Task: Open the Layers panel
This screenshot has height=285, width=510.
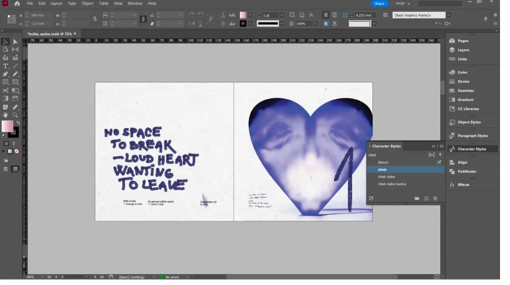Action: pos(463,50)
